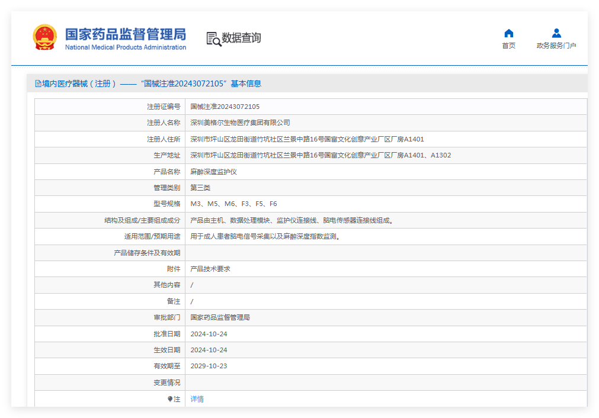Click the 管理类别 label

(x=167, y=188)
